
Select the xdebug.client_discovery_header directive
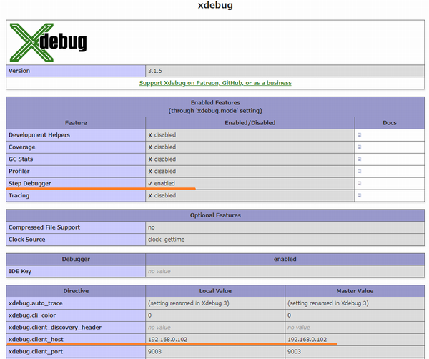[55, 328]
